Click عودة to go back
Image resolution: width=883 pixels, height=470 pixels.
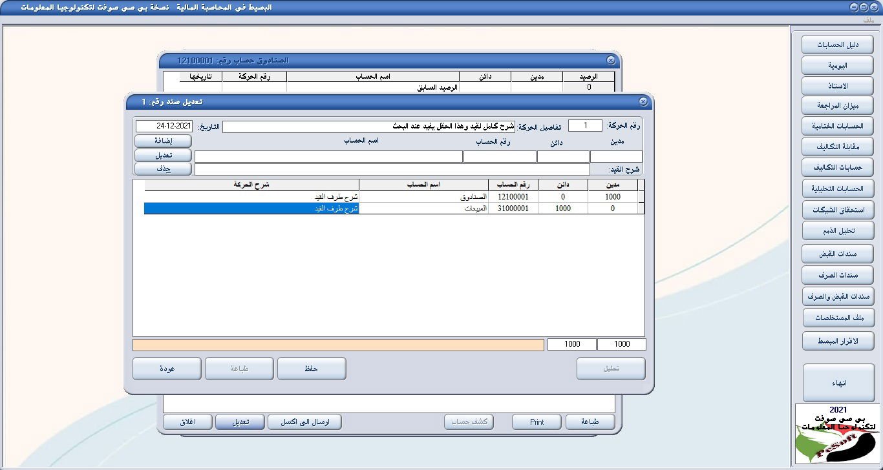point(167,368)
